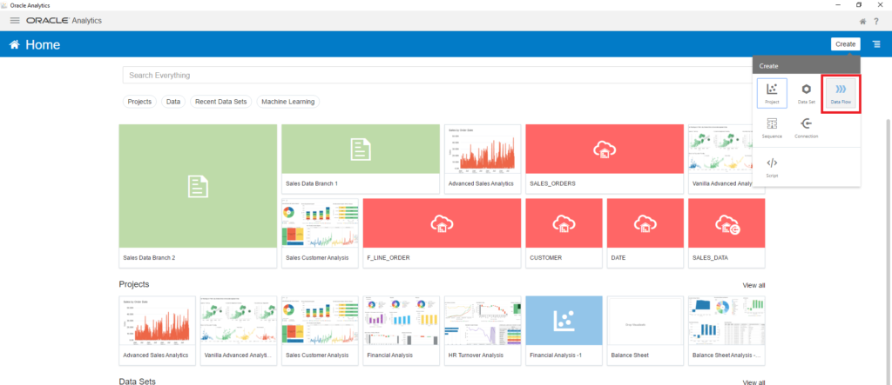Open Sales Customer Analysis tile in recent items
This screenshot has width=892, height=385.
(320, 233)
